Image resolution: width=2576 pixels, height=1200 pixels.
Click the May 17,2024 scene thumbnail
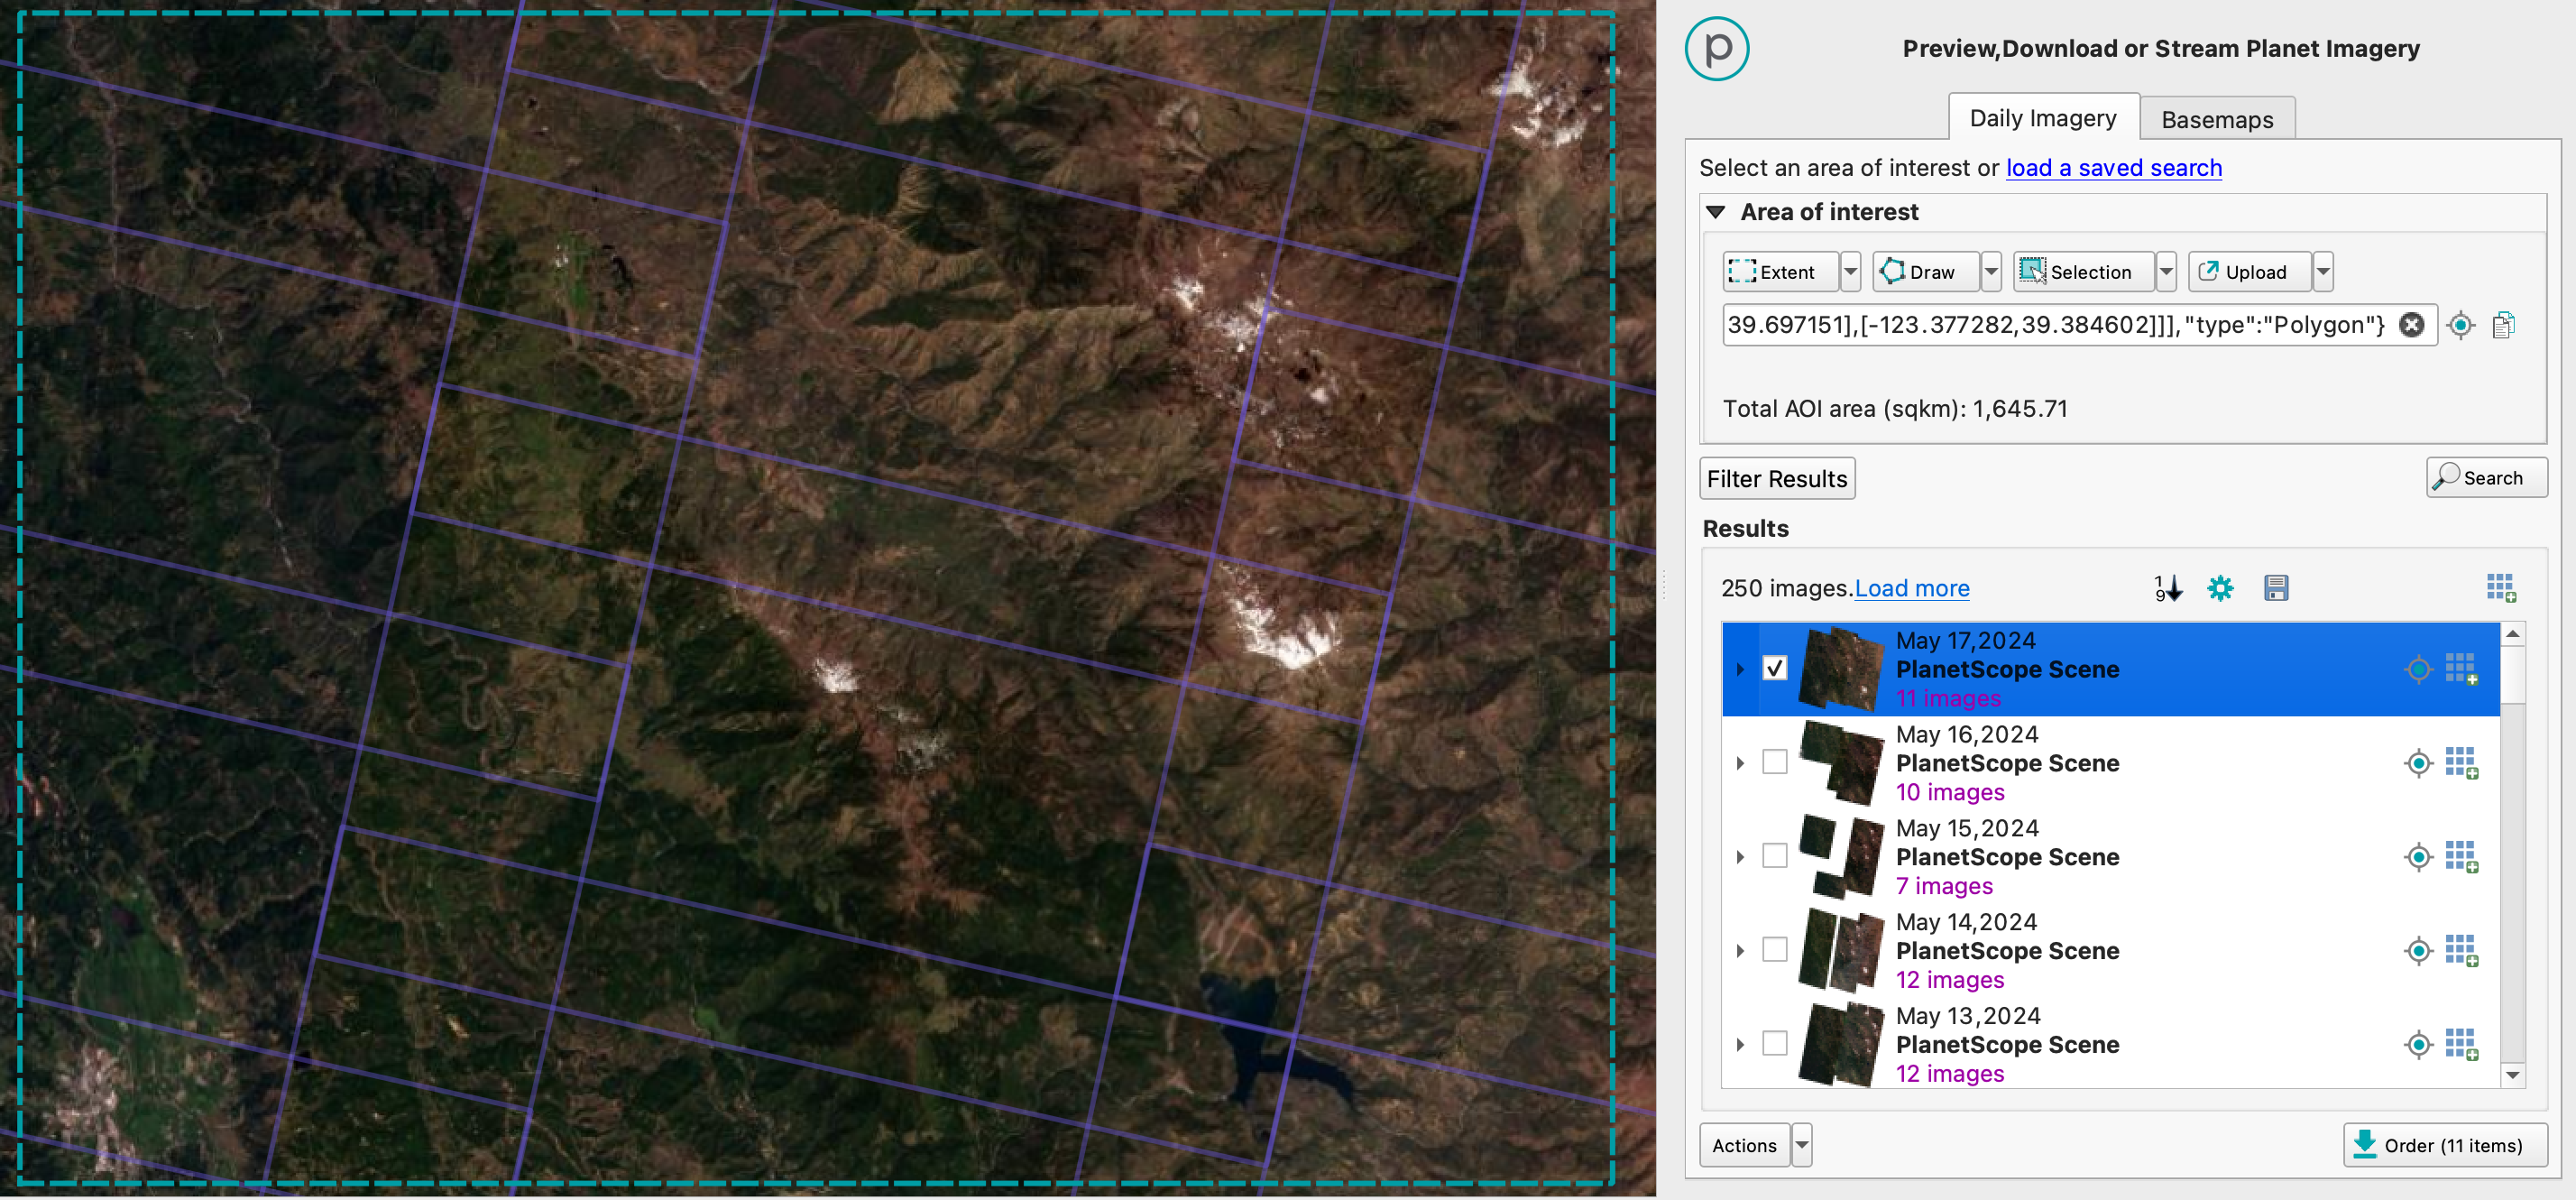[x=1841, y=669]
